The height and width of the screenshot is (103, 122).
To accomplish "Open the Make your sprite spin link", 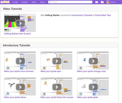I will 51,71.
